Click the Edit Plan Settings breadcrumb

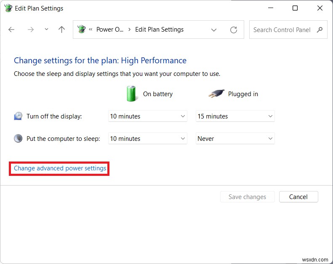click(x=159, y=30)
